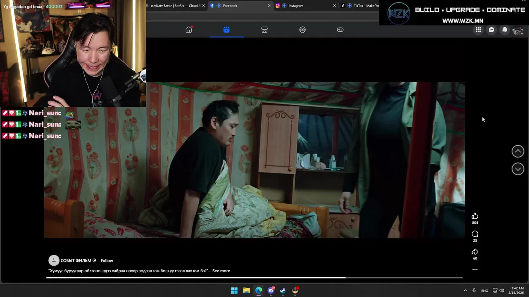Open the Facebook Marketplace icon

point(264,30)
